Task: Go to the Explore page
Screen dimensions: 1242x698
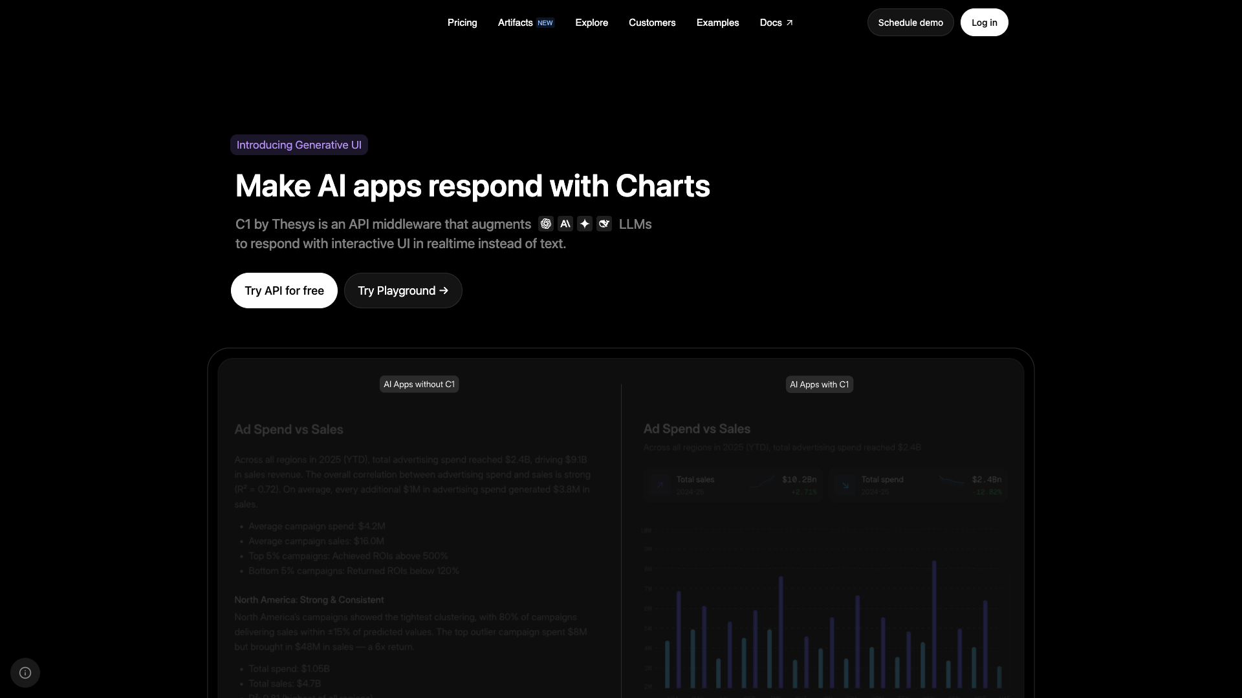Action: point(592,23)
